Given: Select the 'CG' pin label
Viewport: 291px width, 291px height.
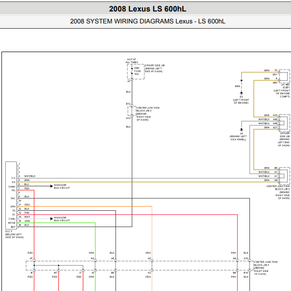Looking at the screenshot, I should point(13,178).
